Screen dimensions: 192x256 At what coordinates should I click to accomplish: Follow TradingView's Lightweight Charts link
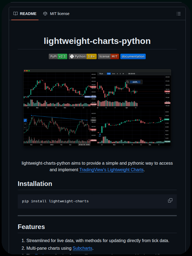pos(111,170)
